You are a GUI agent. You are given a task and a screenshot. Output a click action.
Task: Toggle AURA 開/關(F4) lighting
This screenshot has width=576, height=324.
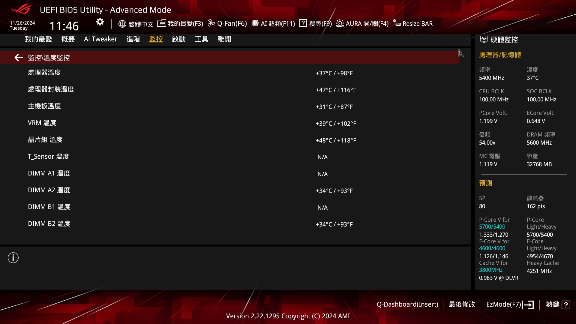point(362,23)
